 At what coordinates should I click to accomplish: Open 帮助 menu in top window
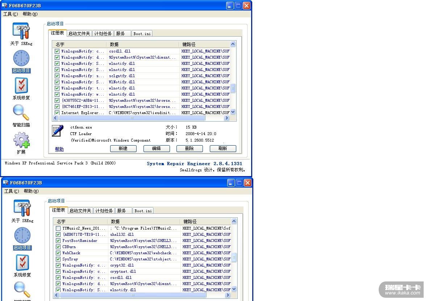click(30, 14)
